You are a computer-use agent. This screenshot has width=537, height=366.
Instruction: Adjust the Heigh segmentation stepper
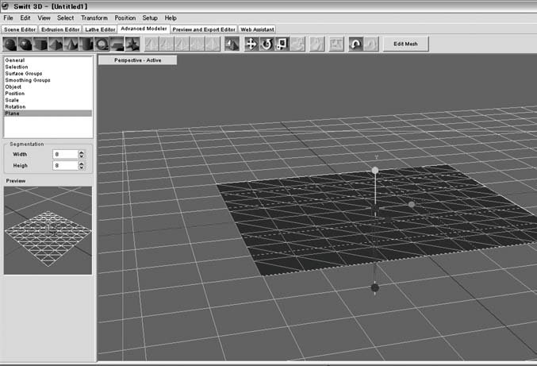82,165
